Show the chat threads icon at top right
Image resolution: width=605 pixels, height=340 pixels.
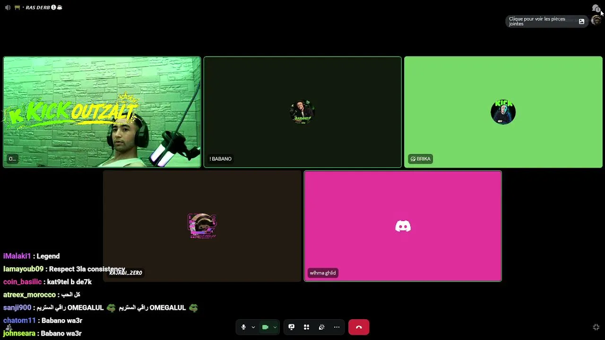(596, 8)
